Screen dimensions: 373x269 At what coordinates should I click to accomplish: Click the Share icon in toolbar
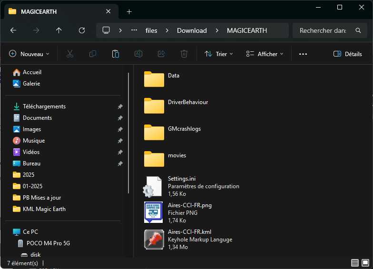(161, 54)
